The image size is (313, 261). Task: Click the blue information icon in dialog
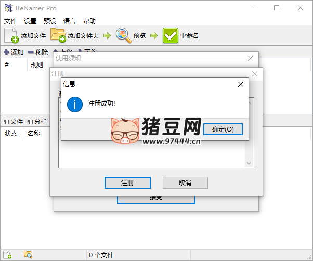(75, 105)
